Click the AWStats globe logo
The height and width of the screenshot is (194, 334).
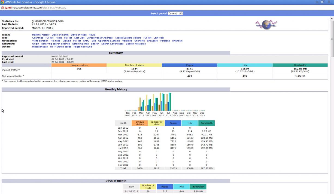click(266, 25)
